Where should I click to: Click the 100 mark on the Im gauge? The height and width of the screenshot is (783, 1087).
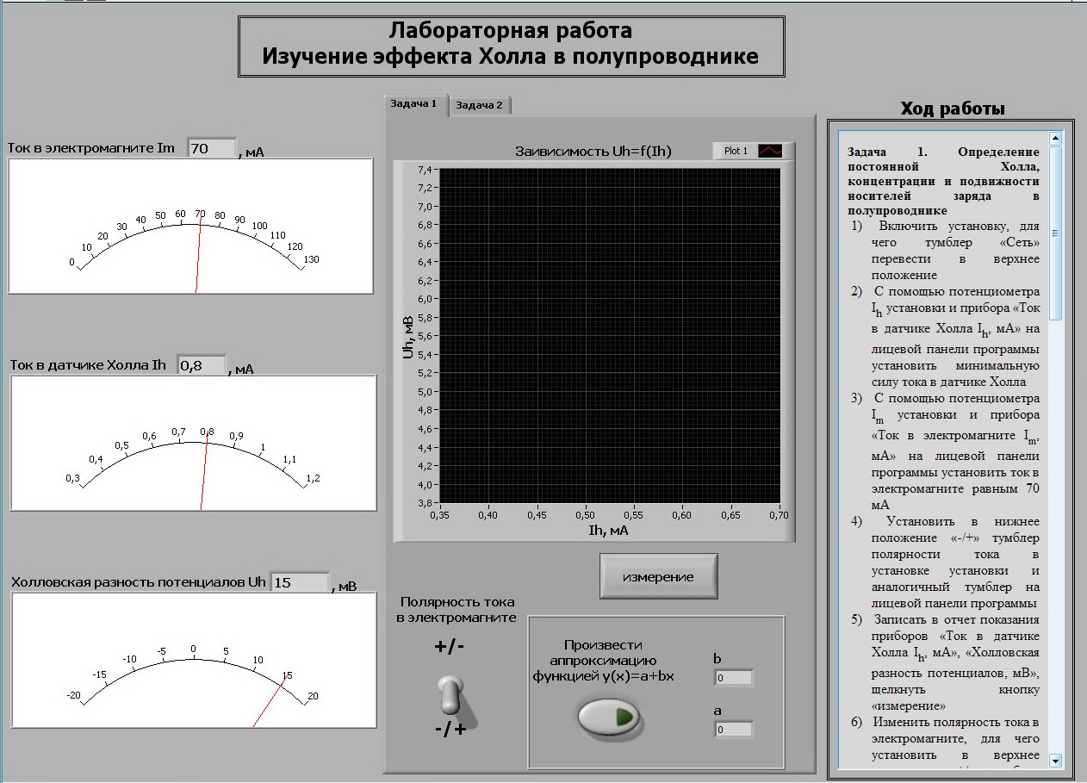coord(259,225)
